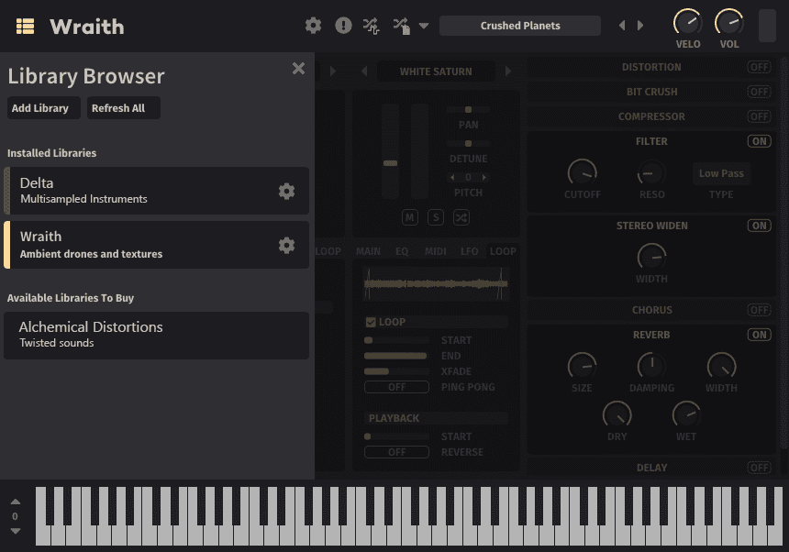
Task: Toggle FILTER effect off
Action: pos(759,141)
